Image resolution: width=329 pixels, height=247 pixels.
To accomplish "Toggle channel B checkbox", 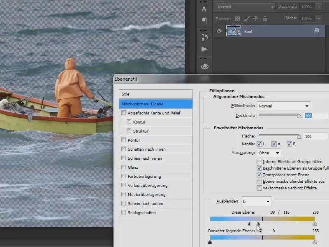I will point(289,144).
